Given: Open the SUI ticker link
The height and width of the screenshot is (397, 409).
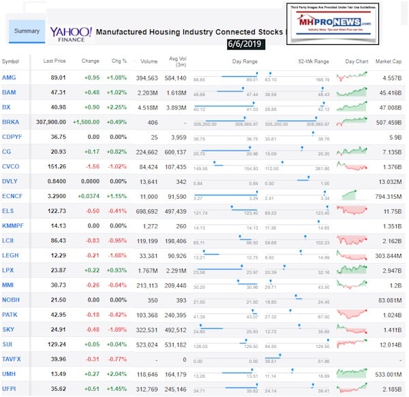Looking at the screenshot, I should coord(7,345).
